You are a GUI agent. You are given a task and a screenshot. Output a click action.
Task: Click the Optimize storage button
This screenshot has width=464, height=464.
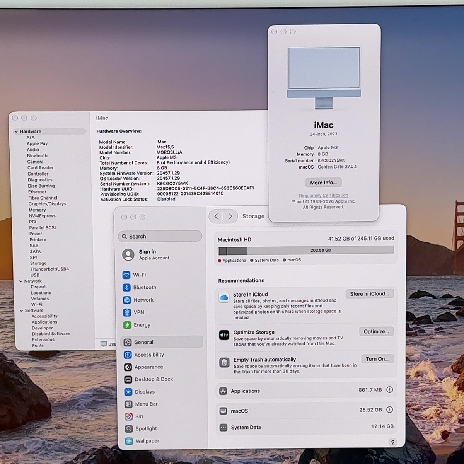tap(376, 331)
